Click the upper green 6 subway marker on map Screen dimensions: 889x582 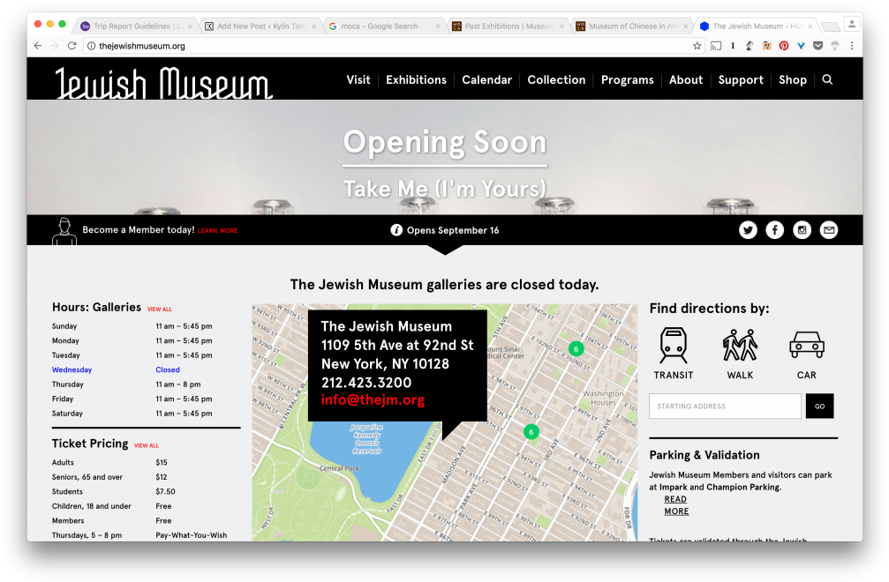coord(576,348)
